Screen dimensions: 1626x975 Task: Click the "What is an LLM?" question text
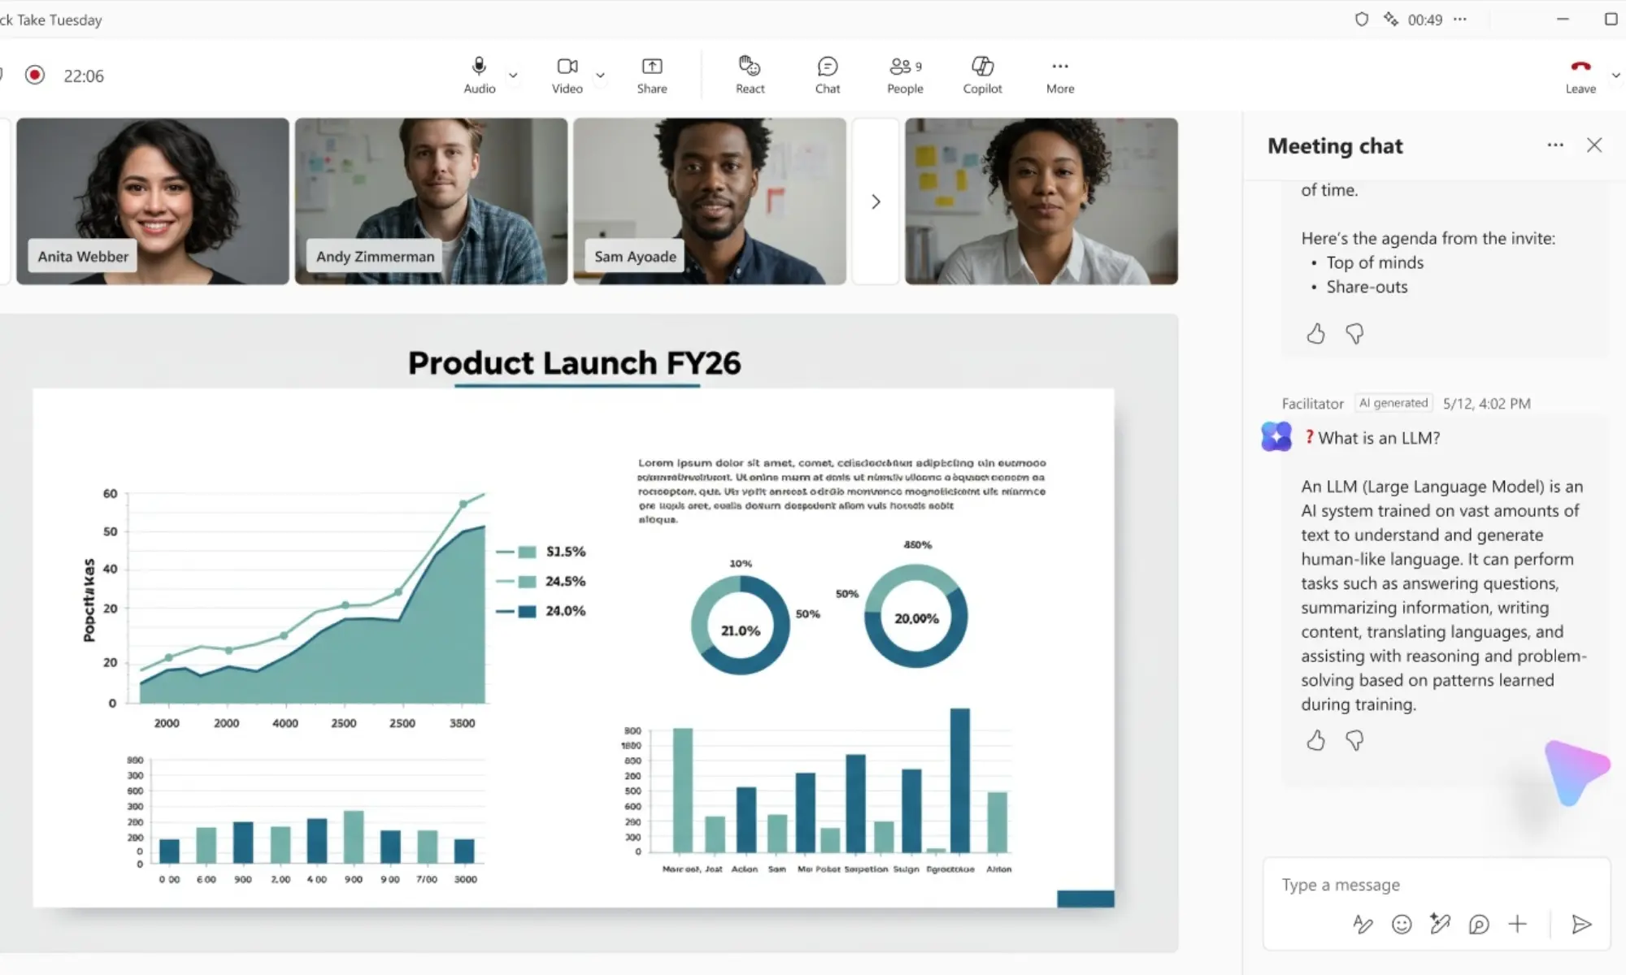(x=1379, y=438)
